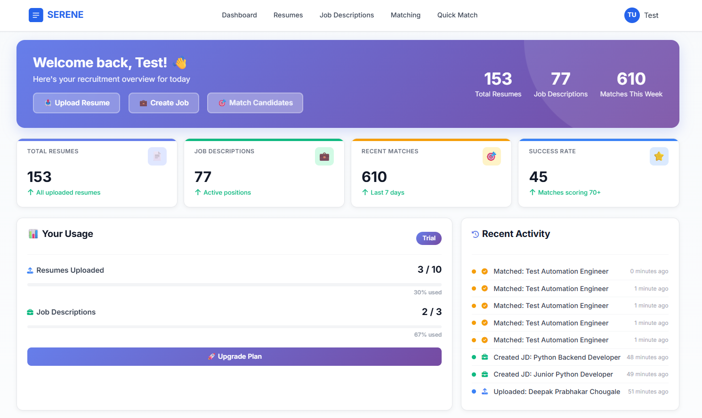
Task: Click the upload icon beside Resumes Uploaded
Action: 31,270
